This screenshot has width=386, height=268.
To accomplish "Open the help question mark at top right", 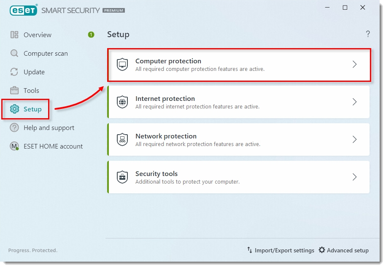I will (368, 34).
